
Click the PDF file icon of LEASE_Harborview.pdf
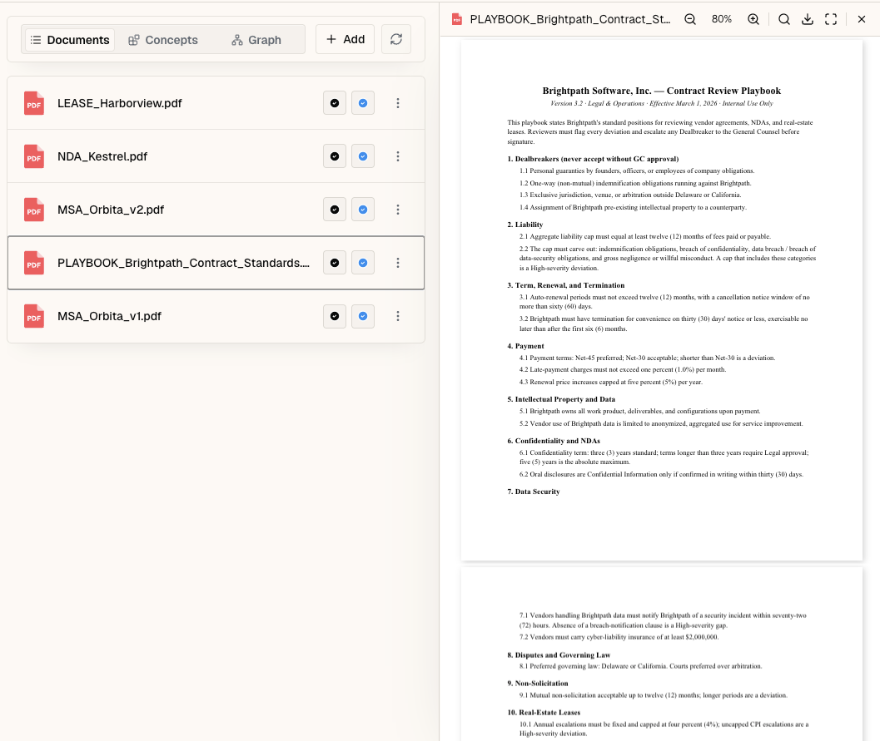[x=34, y=103]
